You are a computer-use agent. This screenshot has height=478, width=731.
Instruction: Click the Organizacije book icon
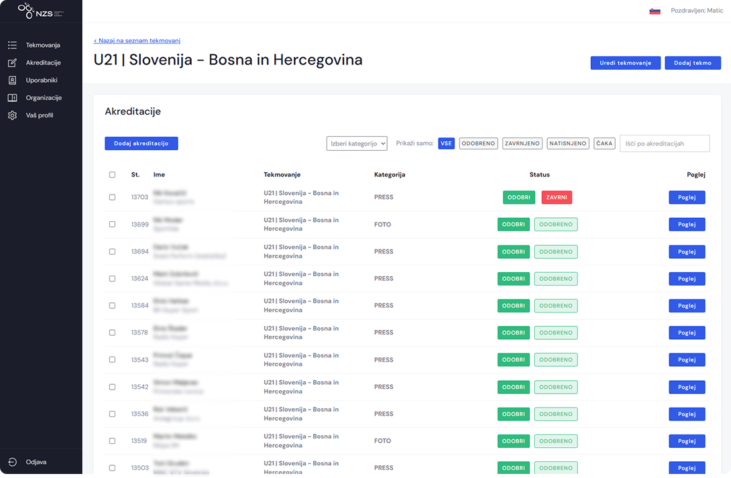tap(12, 98)
